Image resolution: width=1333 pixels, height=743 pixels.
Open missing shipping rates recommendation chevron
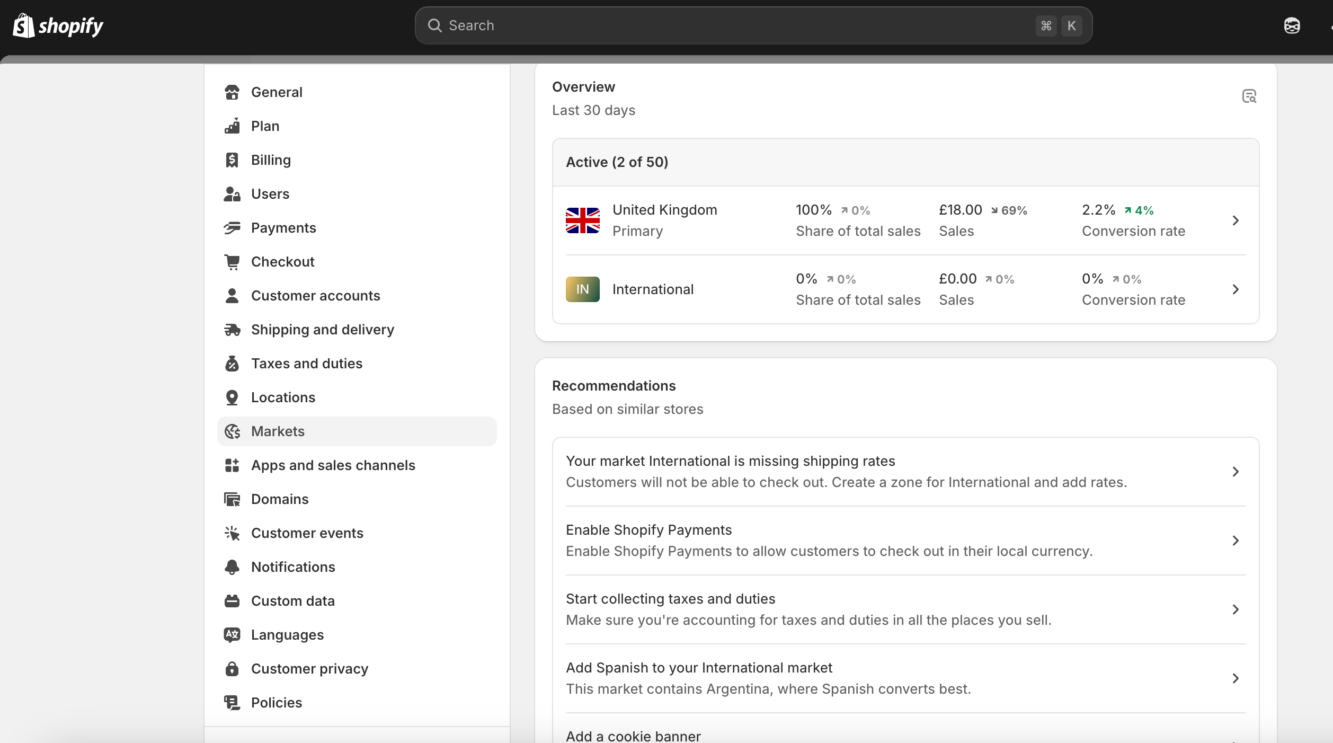pos(1235,472)
